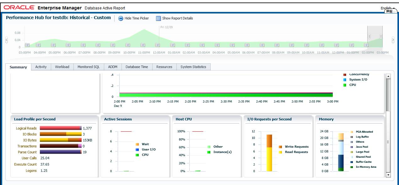The width and height of the screenshot is (399, 185).
Task: Click the scrollbar down arrow in Summary
Action: pos(388,175)
